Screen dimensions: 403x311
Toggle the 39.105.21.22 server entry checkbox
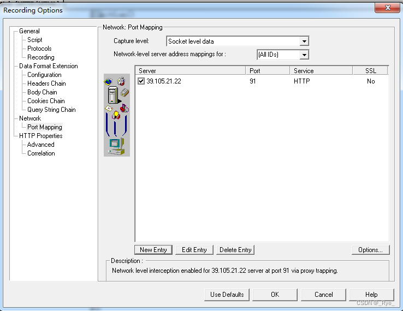[141, 81]
